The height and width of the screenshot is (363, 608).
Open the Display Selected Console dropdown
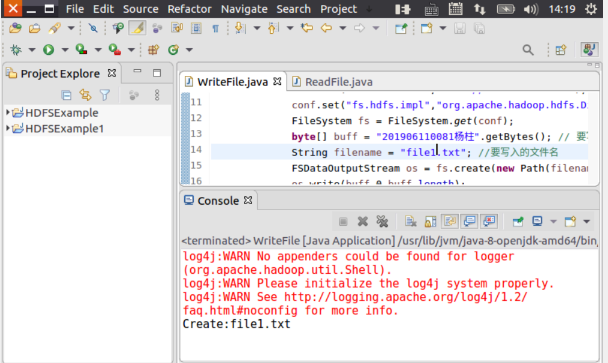click(x=553, y=222)
